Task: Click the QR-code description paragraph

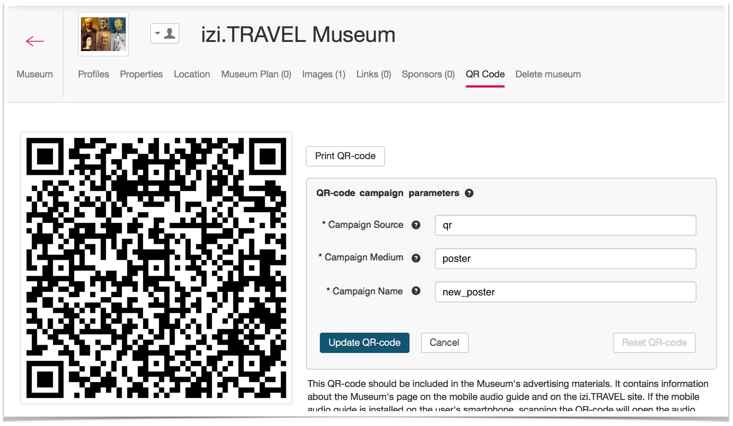Action: pyautogui.click(x=508, y=396)
